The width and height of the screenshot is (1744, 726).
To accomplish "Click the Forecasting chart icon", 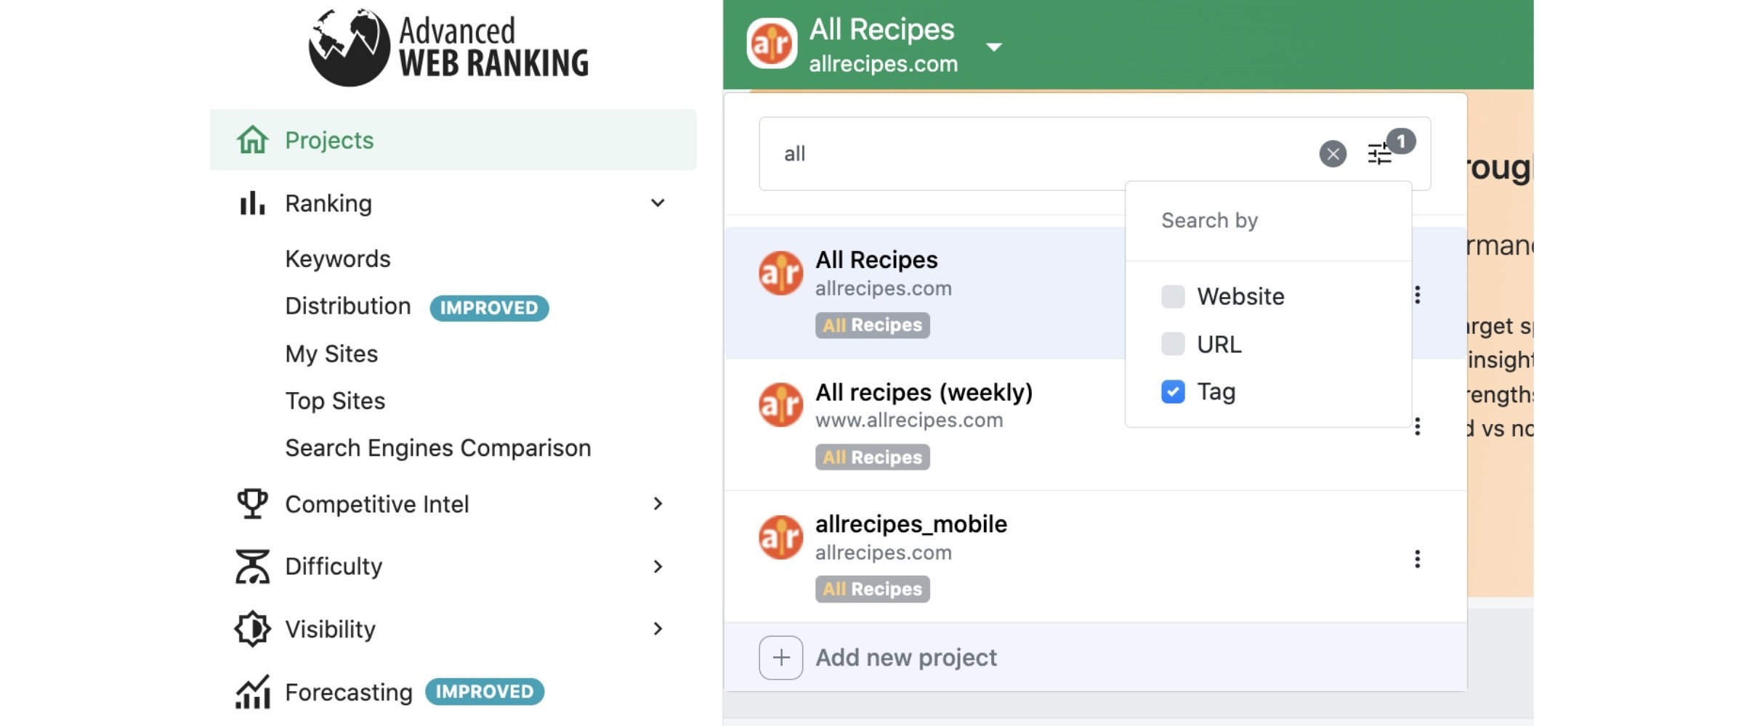I will tap(252, 692).
